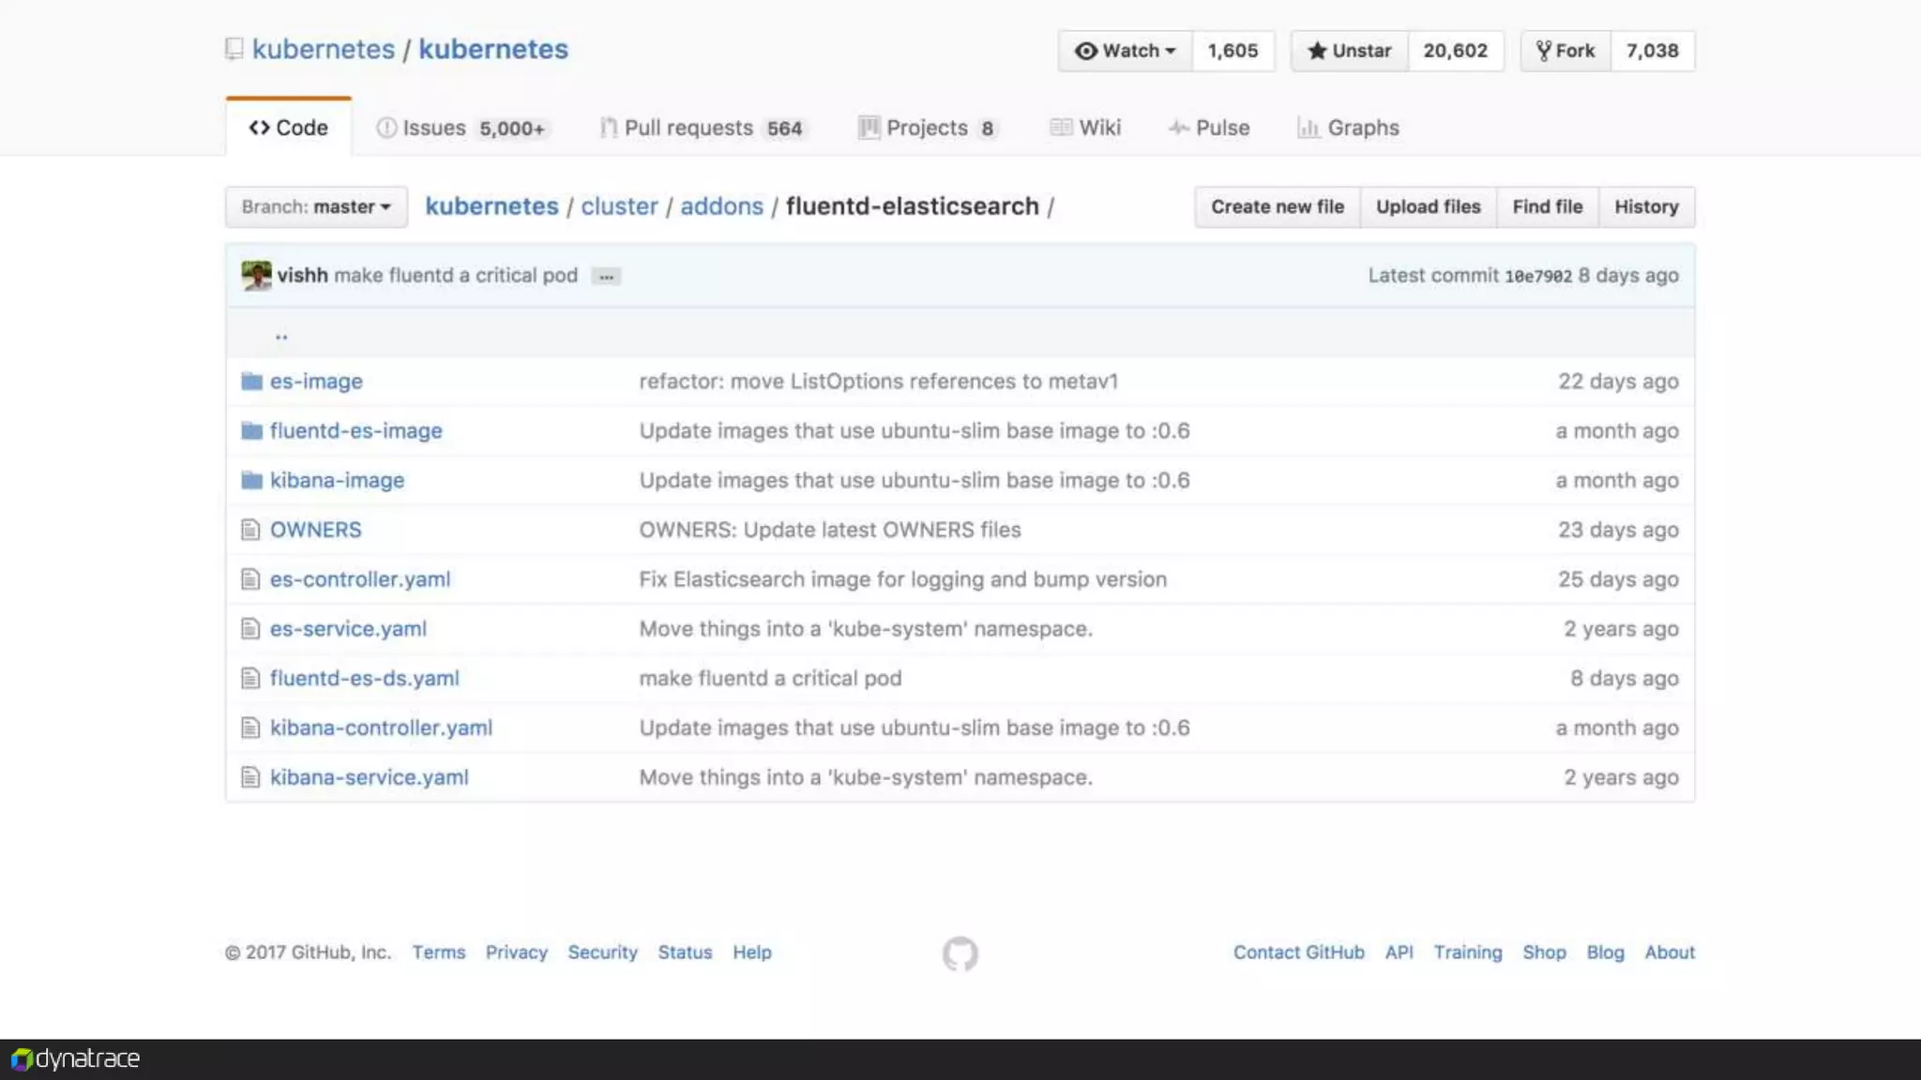This screenshot has width=1921, height=1080.
Task: Unstar the kubernetes repository
Action: [1349, 51]
